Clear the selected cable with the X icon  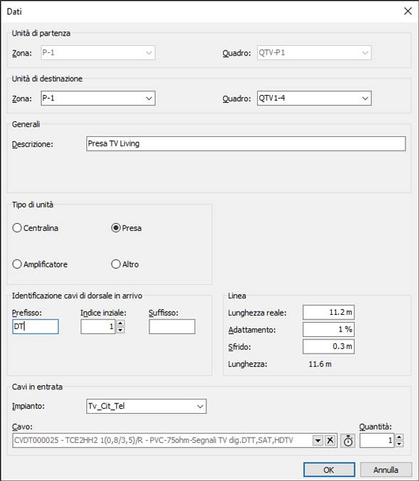(330, 441)
